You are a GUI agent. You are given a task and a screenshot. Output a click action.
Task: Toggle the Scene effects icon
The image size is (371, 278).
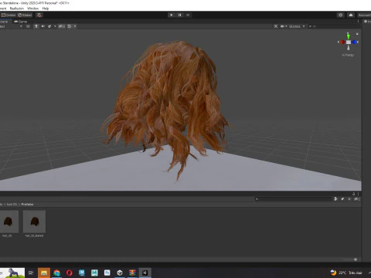(x=49, y=26)
